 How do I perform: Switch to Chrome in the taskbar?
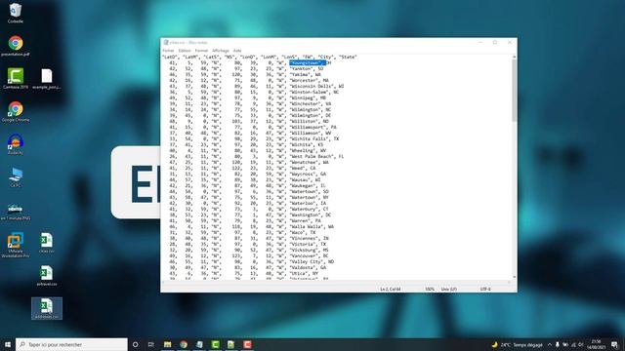tap(184, 344)
